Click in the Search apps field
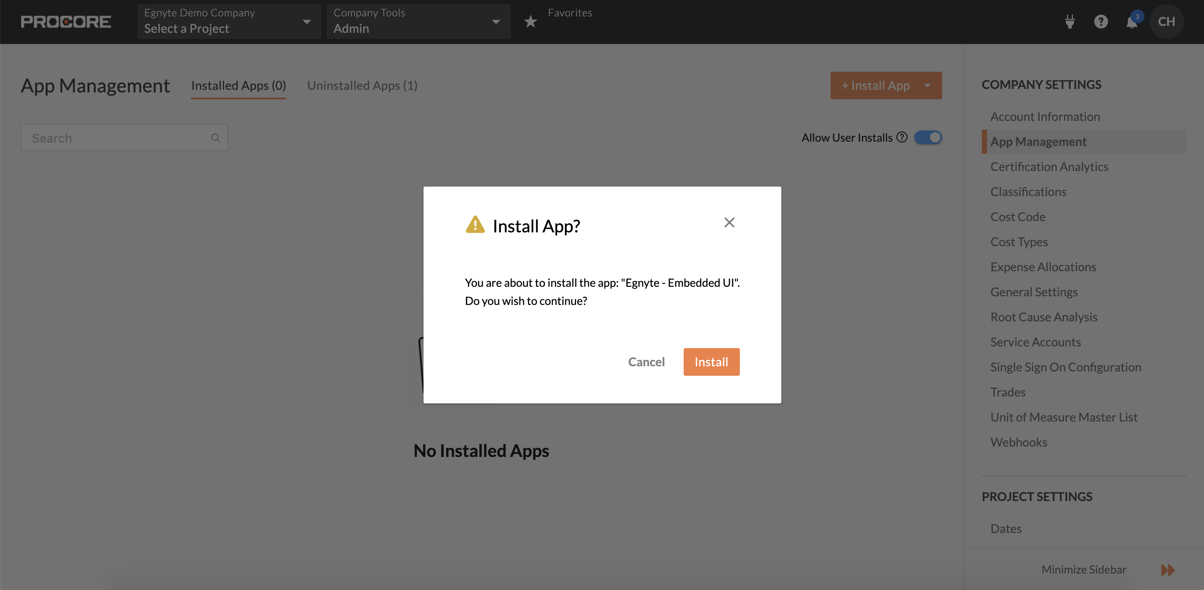Image resolution: width=1204 pixels, height=590 pixels. point(124,138)
